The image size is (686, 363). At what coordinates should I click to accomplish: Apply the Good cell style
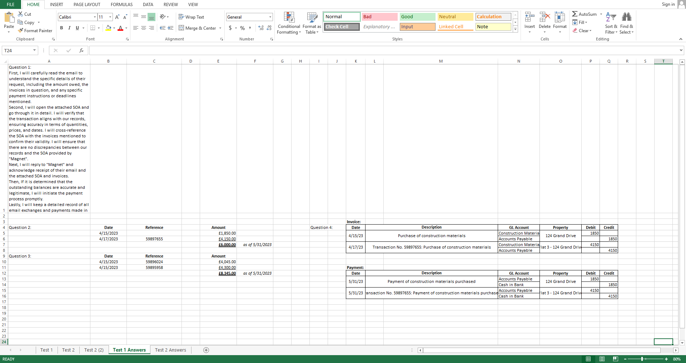[417, 17]
